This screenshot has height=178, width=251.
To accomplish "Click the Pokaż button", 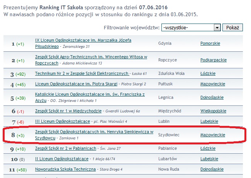I will coord(232,27).
